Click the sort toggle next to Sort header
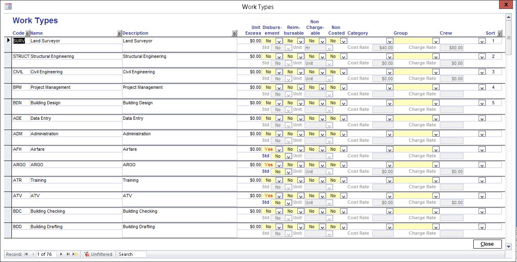The image size is (517, 262). 499,33
